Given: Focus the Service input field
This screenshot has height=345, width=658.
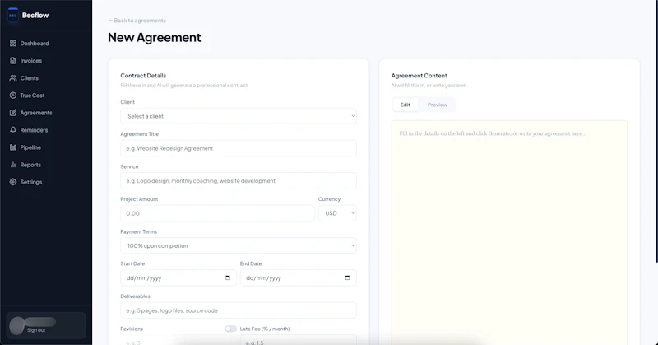Looking at the screenshot, I should coord(239,180).
